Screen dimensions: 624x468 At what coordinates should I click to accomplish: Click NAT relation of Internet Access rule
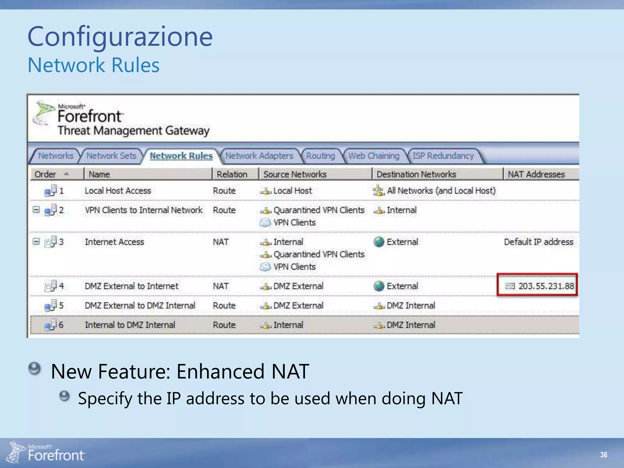(221, 242)
